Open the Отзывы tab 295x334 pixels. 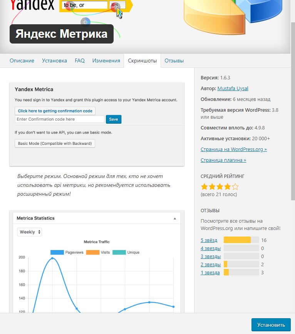coord(174,60)
